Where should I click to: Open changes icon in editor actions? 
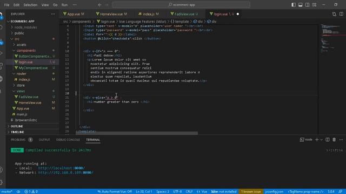click(334, 14)
